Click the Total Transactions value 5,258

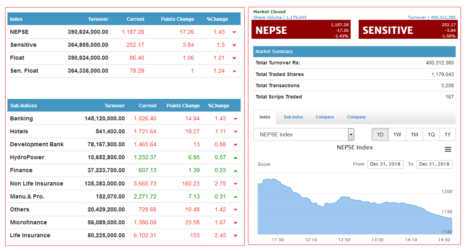pyautogui.click(x=447, y=85)
